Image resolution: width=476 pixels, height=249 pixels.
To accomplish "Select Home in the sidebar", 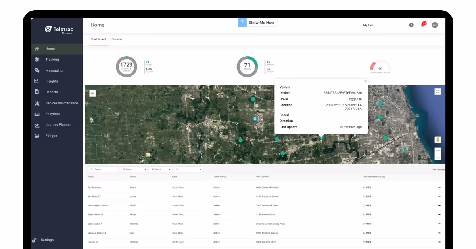I will click(x=57, y=49).
